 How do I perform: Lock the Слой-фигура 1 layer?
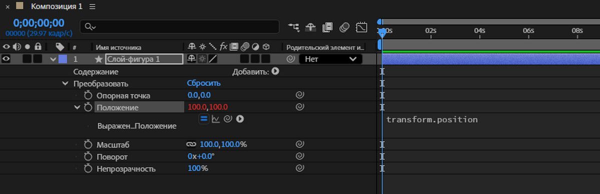pyautogui.click(x=38, y=59)
